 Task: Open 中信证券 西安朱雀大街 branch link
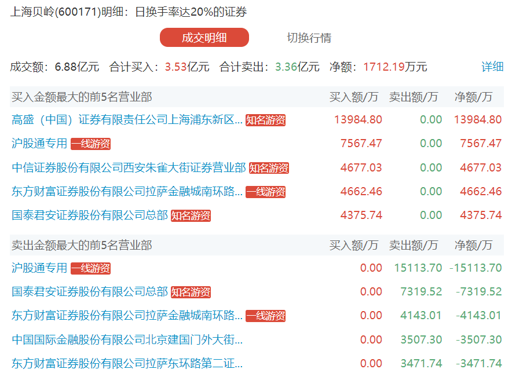pyautogui.click(x=129, y=168)
